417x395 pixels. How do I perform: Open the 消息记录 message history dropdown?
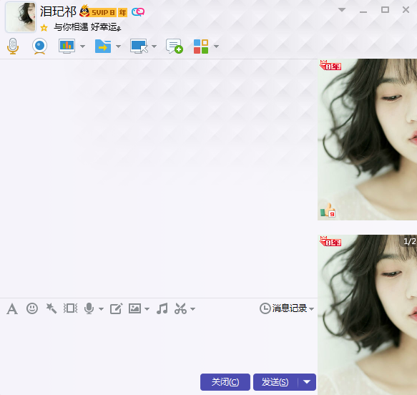pyautogui.click(x=287, y=308)
